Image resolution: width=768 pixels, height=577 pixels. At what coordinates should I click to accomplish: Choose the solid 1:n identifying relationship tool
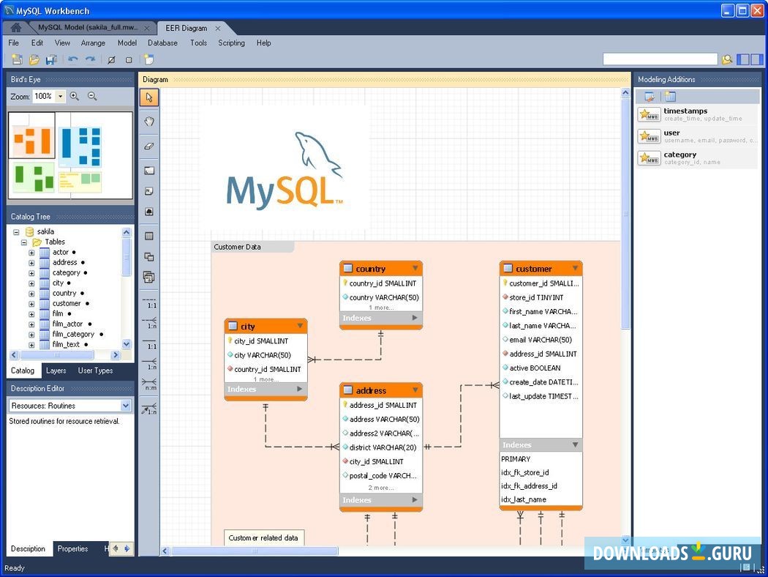149,364
